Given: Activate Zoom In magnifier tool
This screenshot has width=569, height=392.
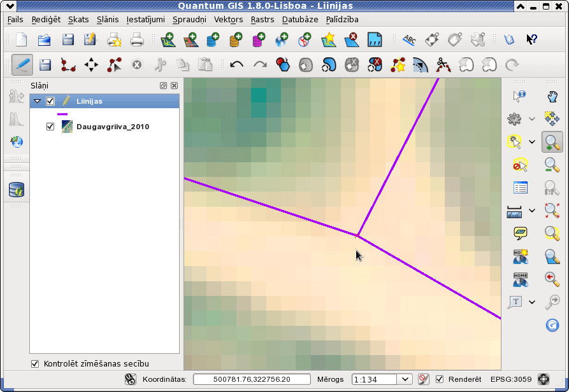Looking at the screenshot, I should [x=552, y=143].
